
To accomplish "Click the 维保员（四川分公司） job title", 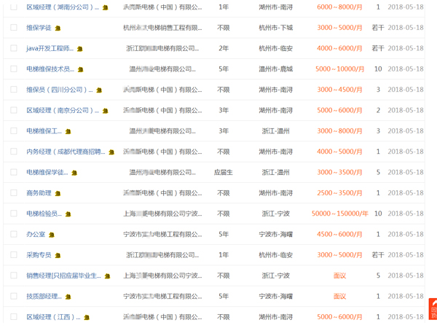I will [58, 90].
